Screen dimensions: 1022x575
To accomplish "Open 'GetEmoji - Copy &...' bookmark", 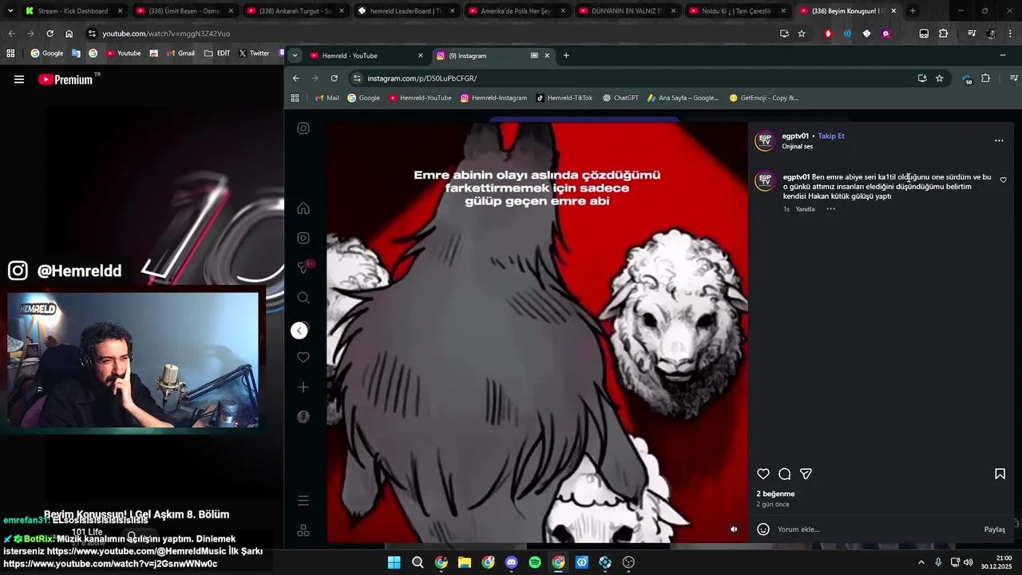I will pos(764,98).
